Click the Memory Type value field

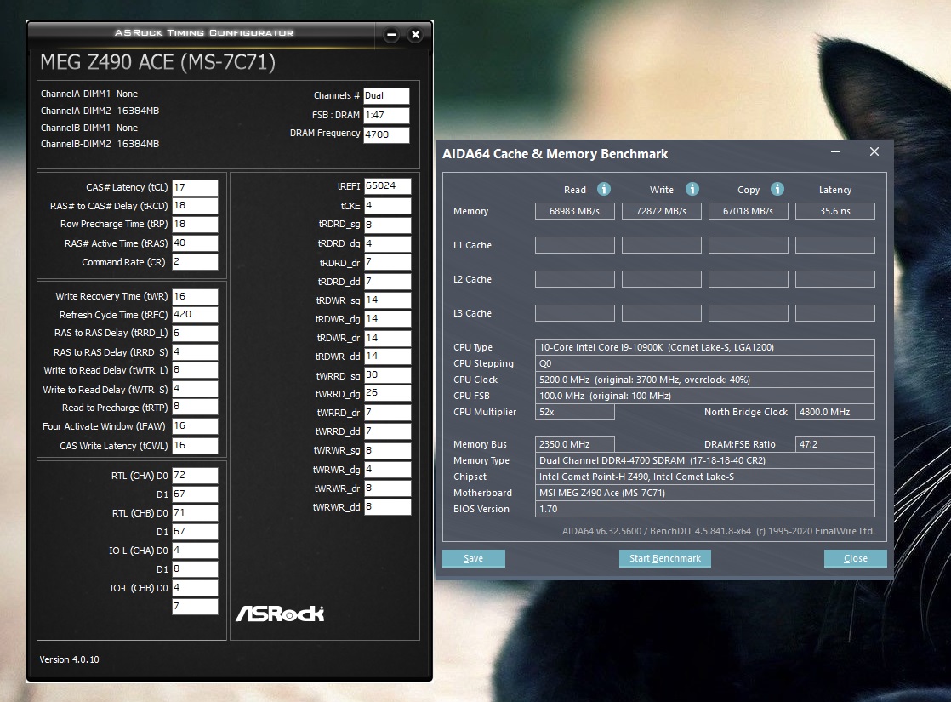click(705, 460)
